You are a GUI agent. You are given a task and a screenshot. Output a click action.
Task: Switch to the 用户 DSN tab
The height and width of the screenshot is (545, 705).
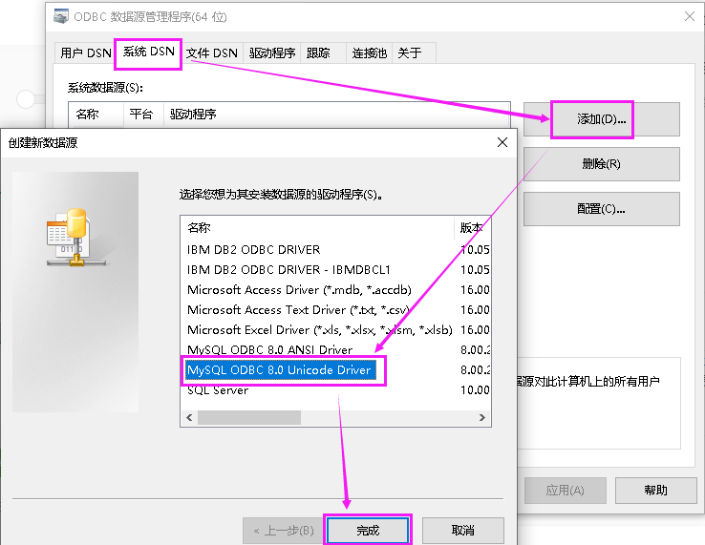(85, 53)
